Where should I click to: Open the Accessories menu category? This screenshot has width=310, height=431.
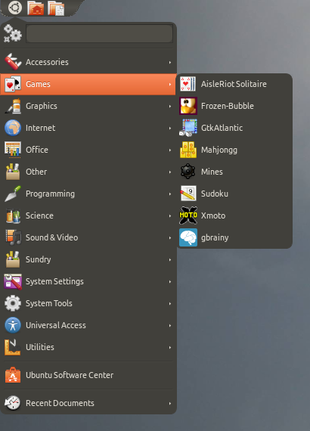[88, 62]
